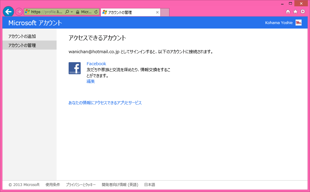This screenshot has width=310, height=192.
Task: Open the address bar dropdown arrow
Action: (x=72, y=12)
